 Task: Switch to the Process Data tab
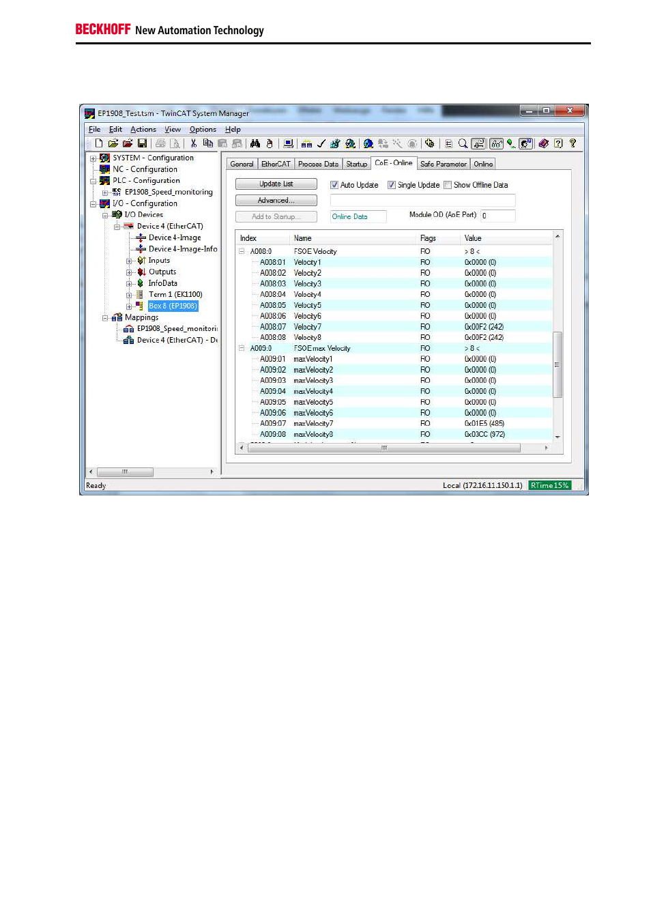point(318,164)
